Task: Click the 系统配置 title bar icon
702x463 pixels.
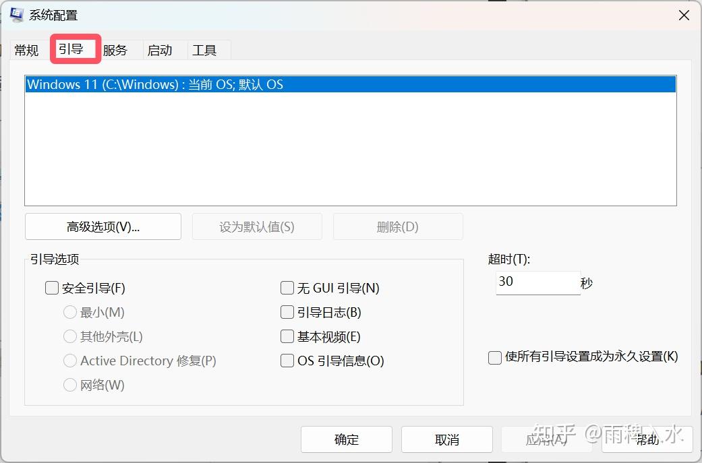Action: [x=17, y=15]
